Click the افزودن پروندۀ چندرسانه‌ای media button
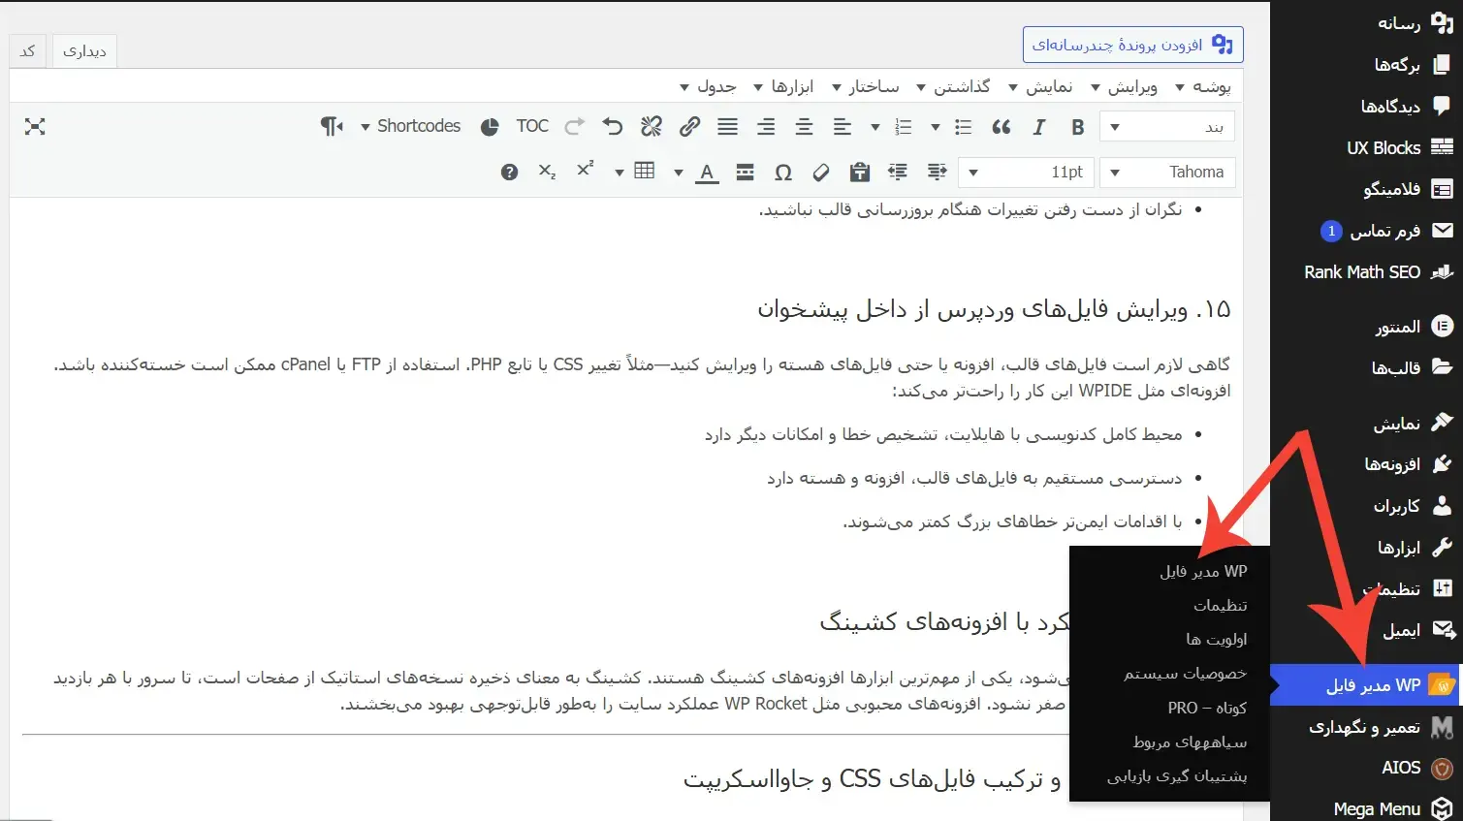The height and width of the screenshot is (821, 1463). click(1132, 44)
